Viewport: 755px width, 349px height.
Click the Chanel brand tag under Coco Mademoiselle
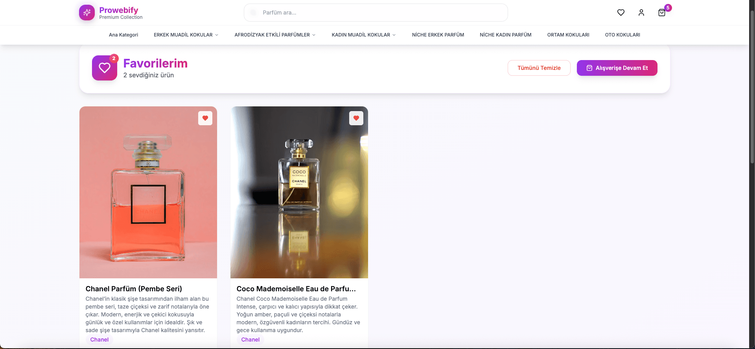coord(250,340)
